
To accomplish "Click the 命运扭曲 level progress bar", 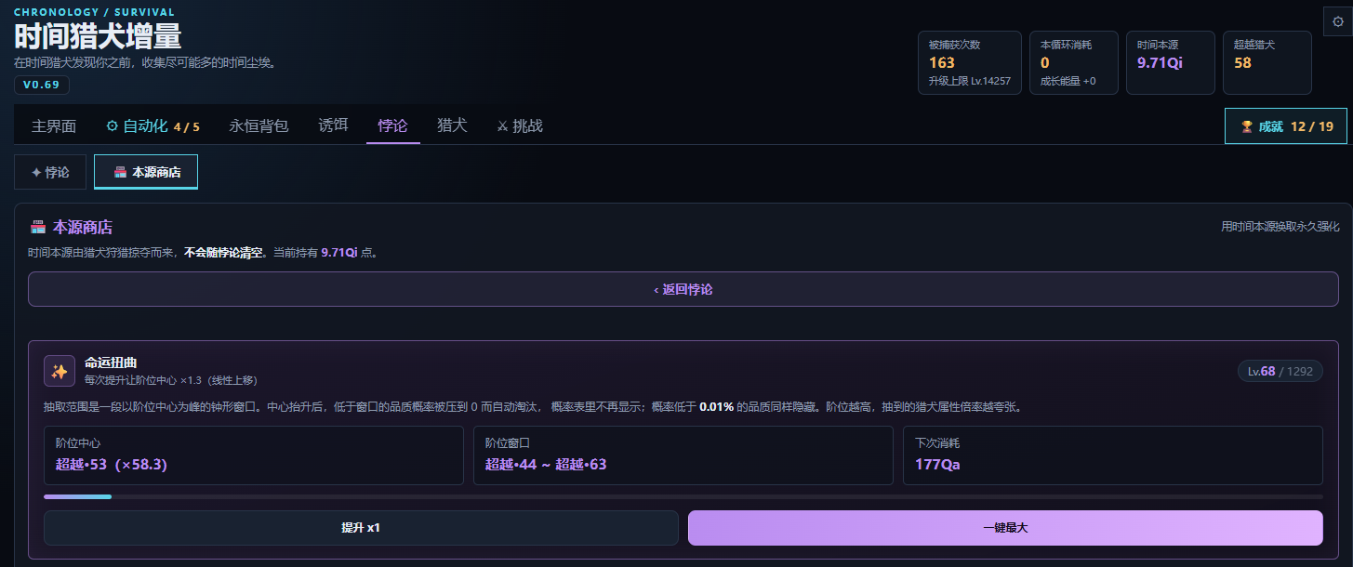I will [x=683, y=496].
